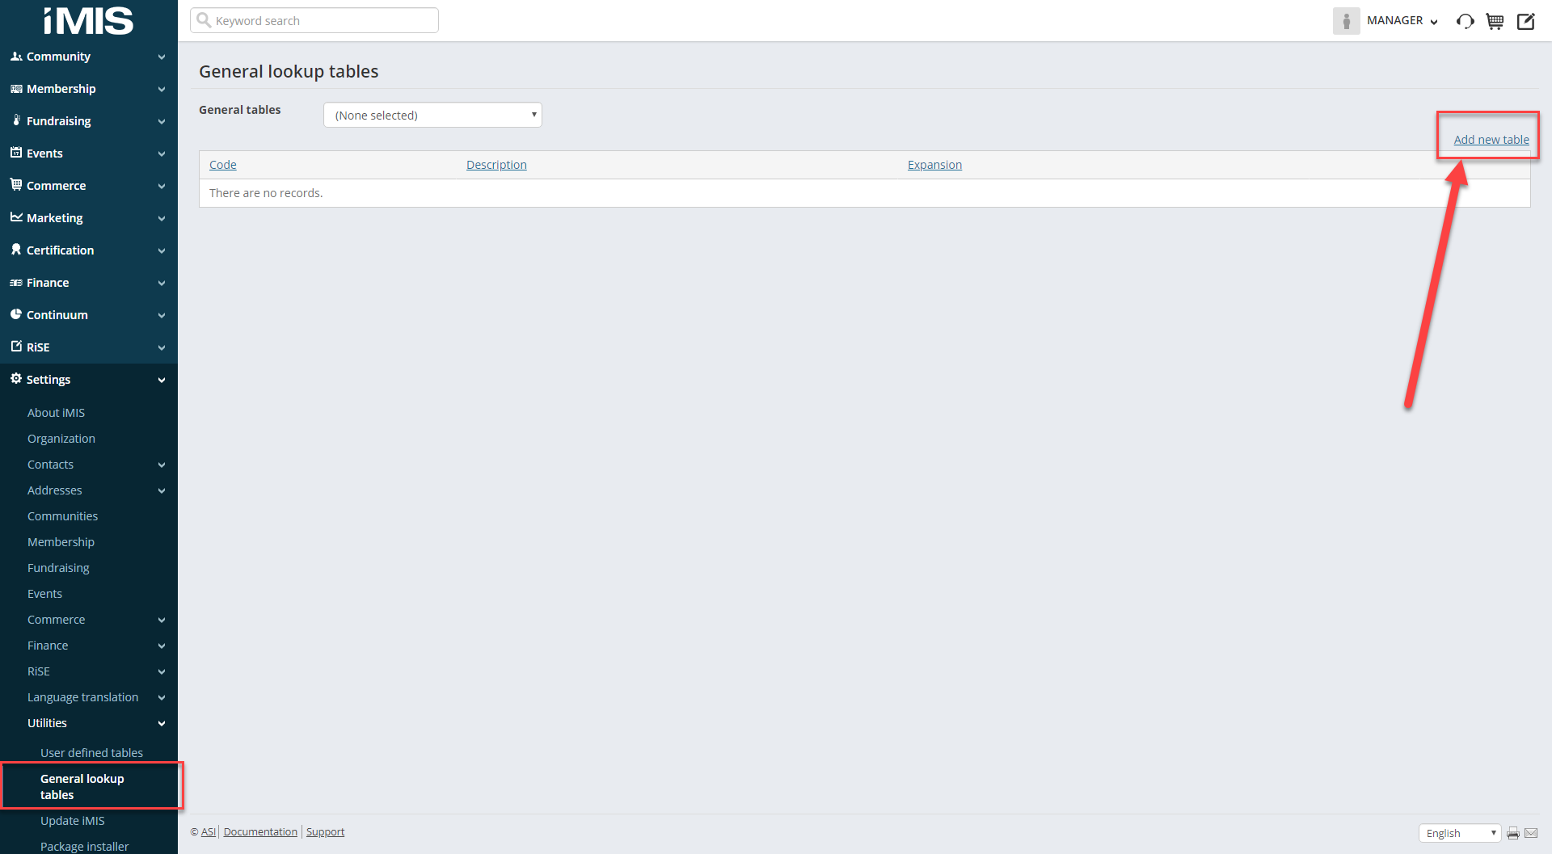This screenshot has height=854, width=1552.
Task: Click the MANAGER user avatar icon
Action: [x=1346, y=21]
